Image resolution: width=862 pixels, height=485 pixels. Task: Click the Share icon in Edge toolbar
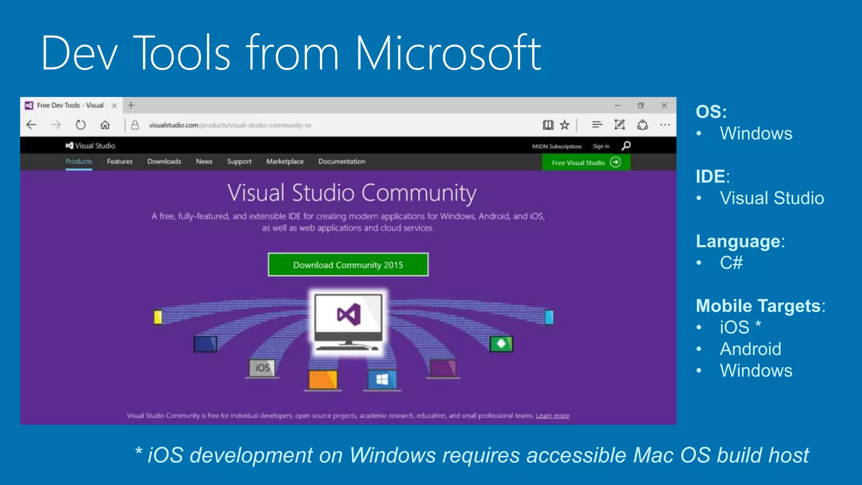tap(642, 125)
